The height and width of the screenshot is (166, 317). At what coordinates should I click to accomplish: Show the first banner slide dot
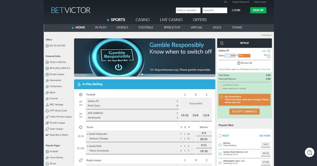coord(142,74)
